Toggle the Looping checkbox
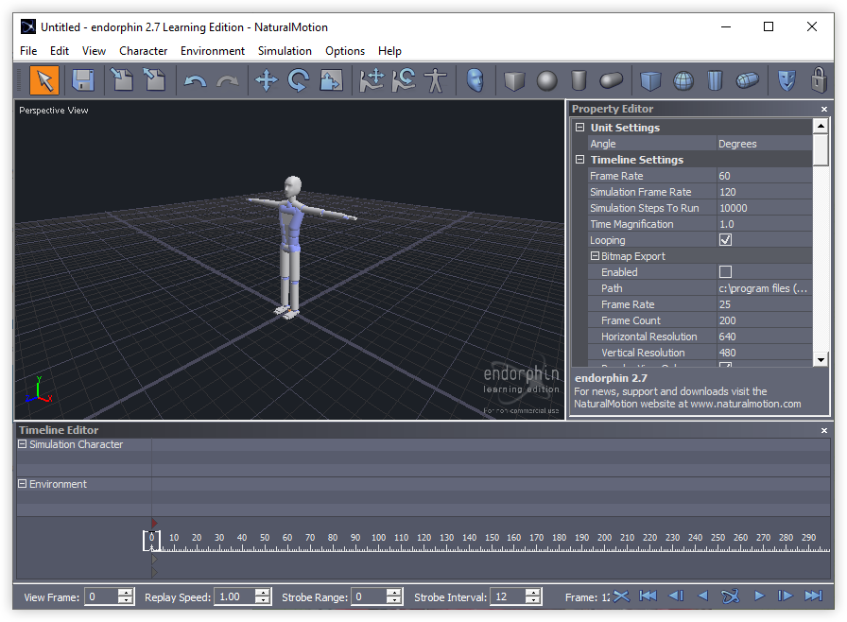847x622 pixels. [725, 240]
